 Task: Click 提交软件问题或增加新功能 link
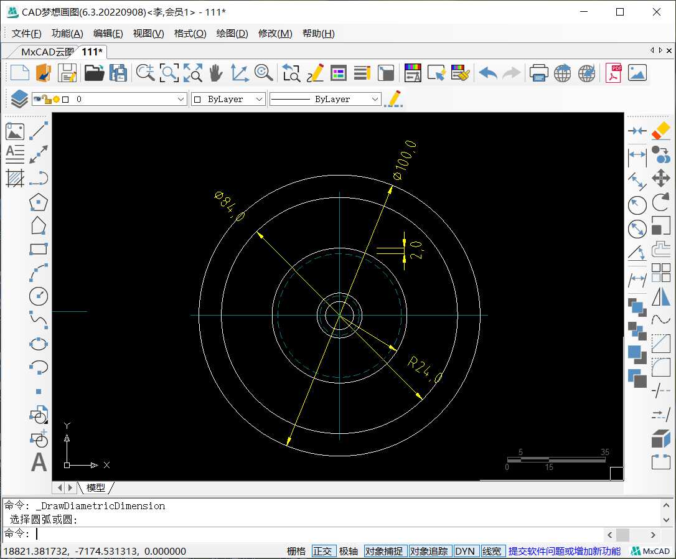click(x=565, y=552)
